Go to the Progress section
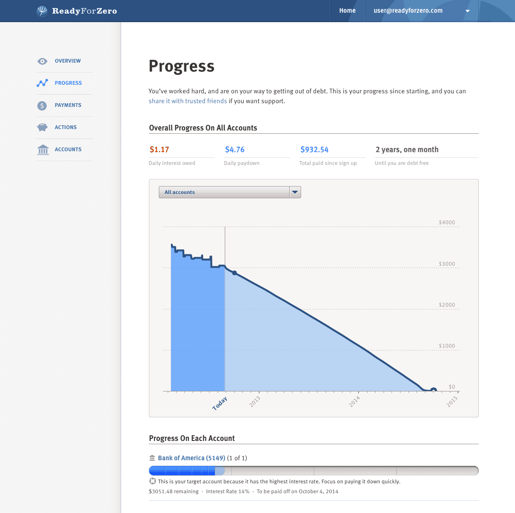Viewport: 515px width, 513px height. (x=68, y=83)
